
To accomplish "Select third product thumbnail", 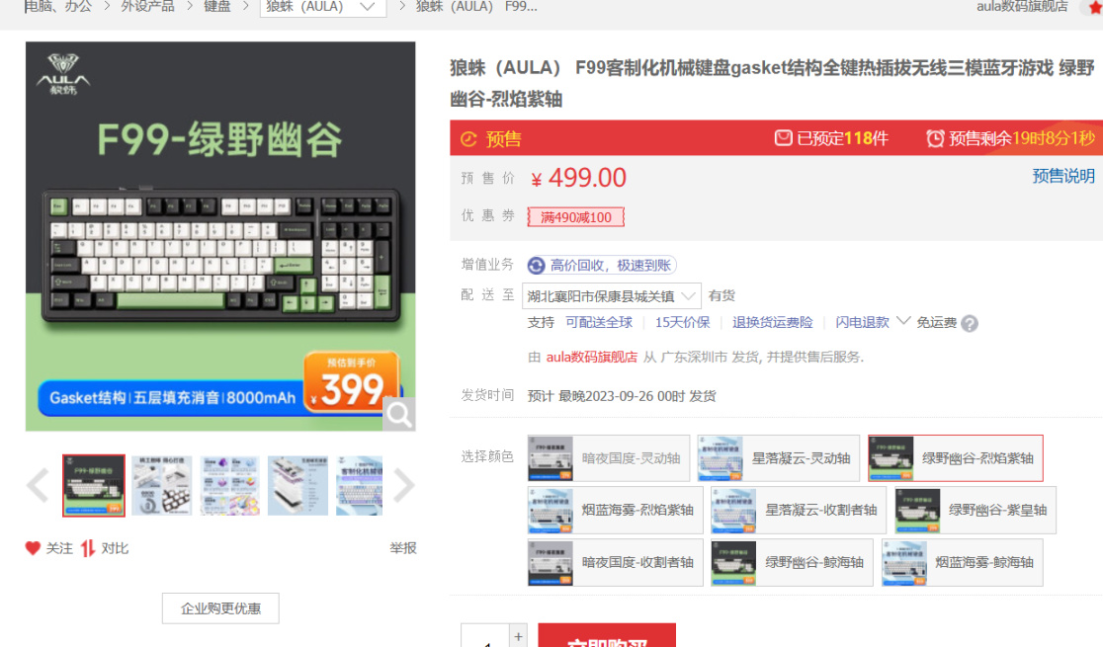I will [229, 485].
